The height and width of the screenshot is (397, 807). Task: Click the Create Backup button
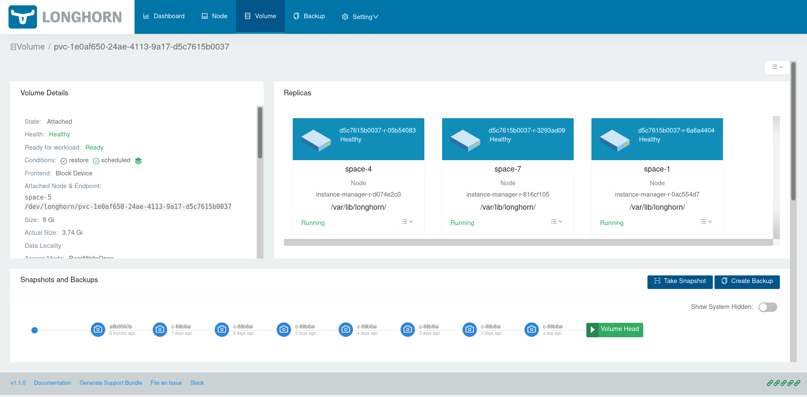(747, 281)
